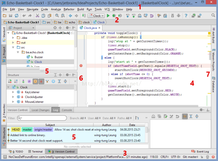Click Search Everywhere magnifier at toolbar end
This screenshot has height=161, width=218.
pos(213,15)
